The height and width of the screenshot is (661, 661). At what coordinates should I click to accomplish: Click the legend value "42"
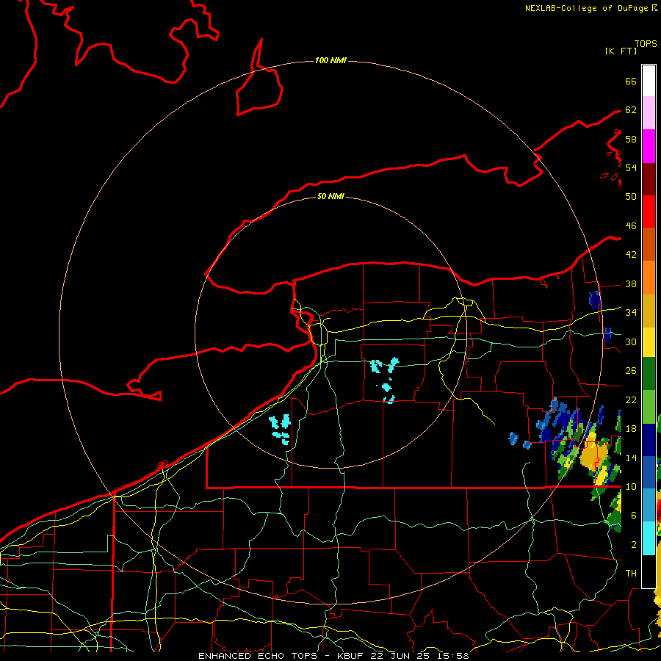(x=631, y=255)
